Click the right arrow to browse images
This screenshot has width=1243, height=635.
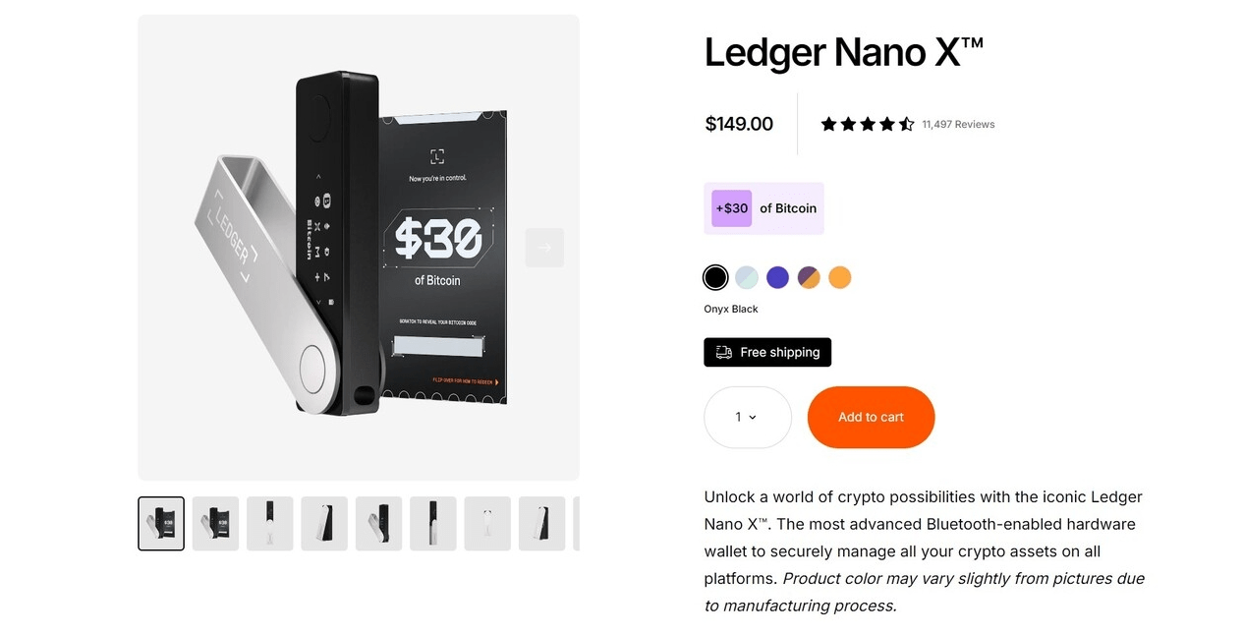[x=544, y=247]
